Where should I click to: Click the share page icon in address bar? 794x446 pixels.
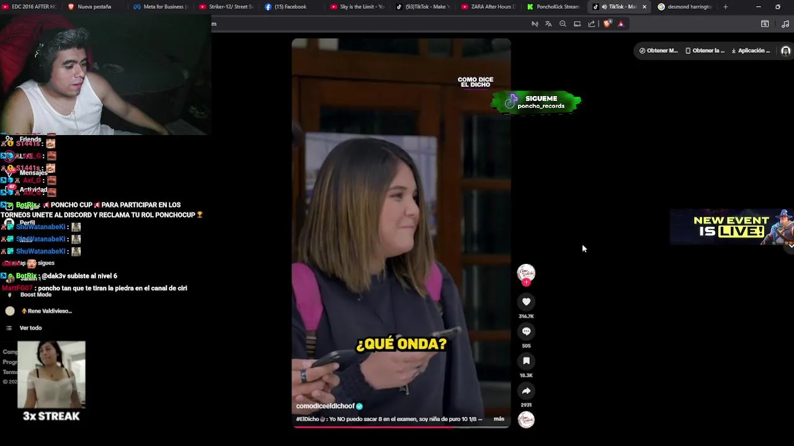coord(591,24)
